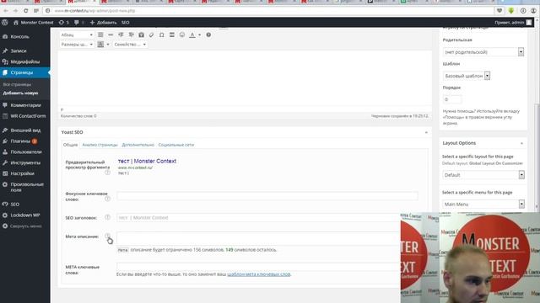Open the special character omega tool
Viewport: 540px width, 303px height.
pos(161,35)
